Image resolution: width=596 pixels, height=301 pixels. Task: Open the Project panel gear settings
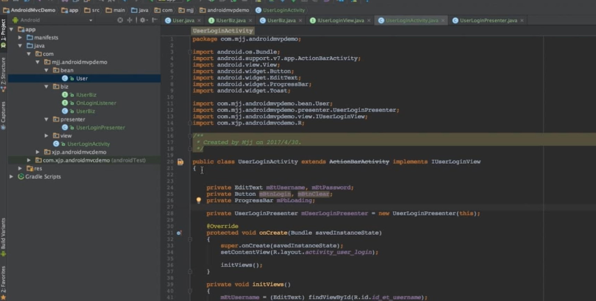coord(143,20)
